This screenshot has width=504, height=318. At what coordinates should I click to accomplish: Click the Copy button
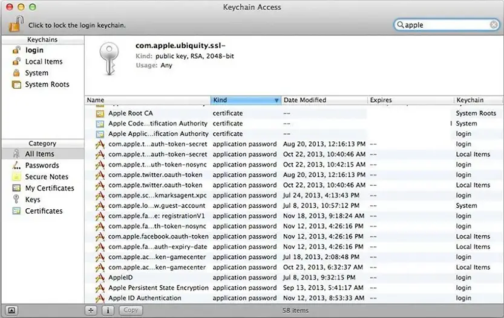click(131, 310)
